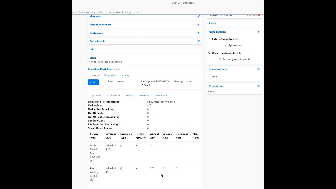Viewport: 336px width, 189px height.
Task: Close the Global Settings tab
Action: pyautogui.click(x=141, y=12)
